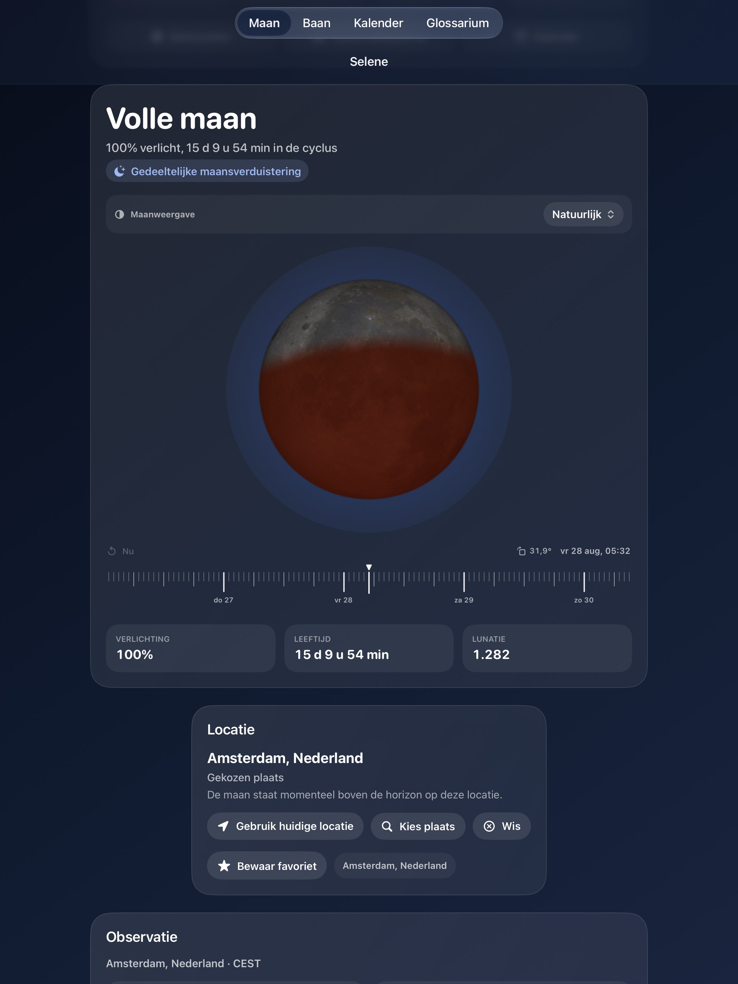This screenshot has width=738, height=984.
Task: Open the Natuurlijk moon display dropdown
Action: tap(583, 215)
